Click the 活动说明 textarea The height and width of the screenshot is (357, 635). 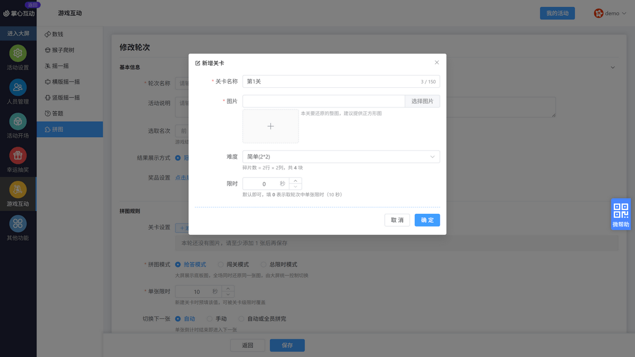365,107
